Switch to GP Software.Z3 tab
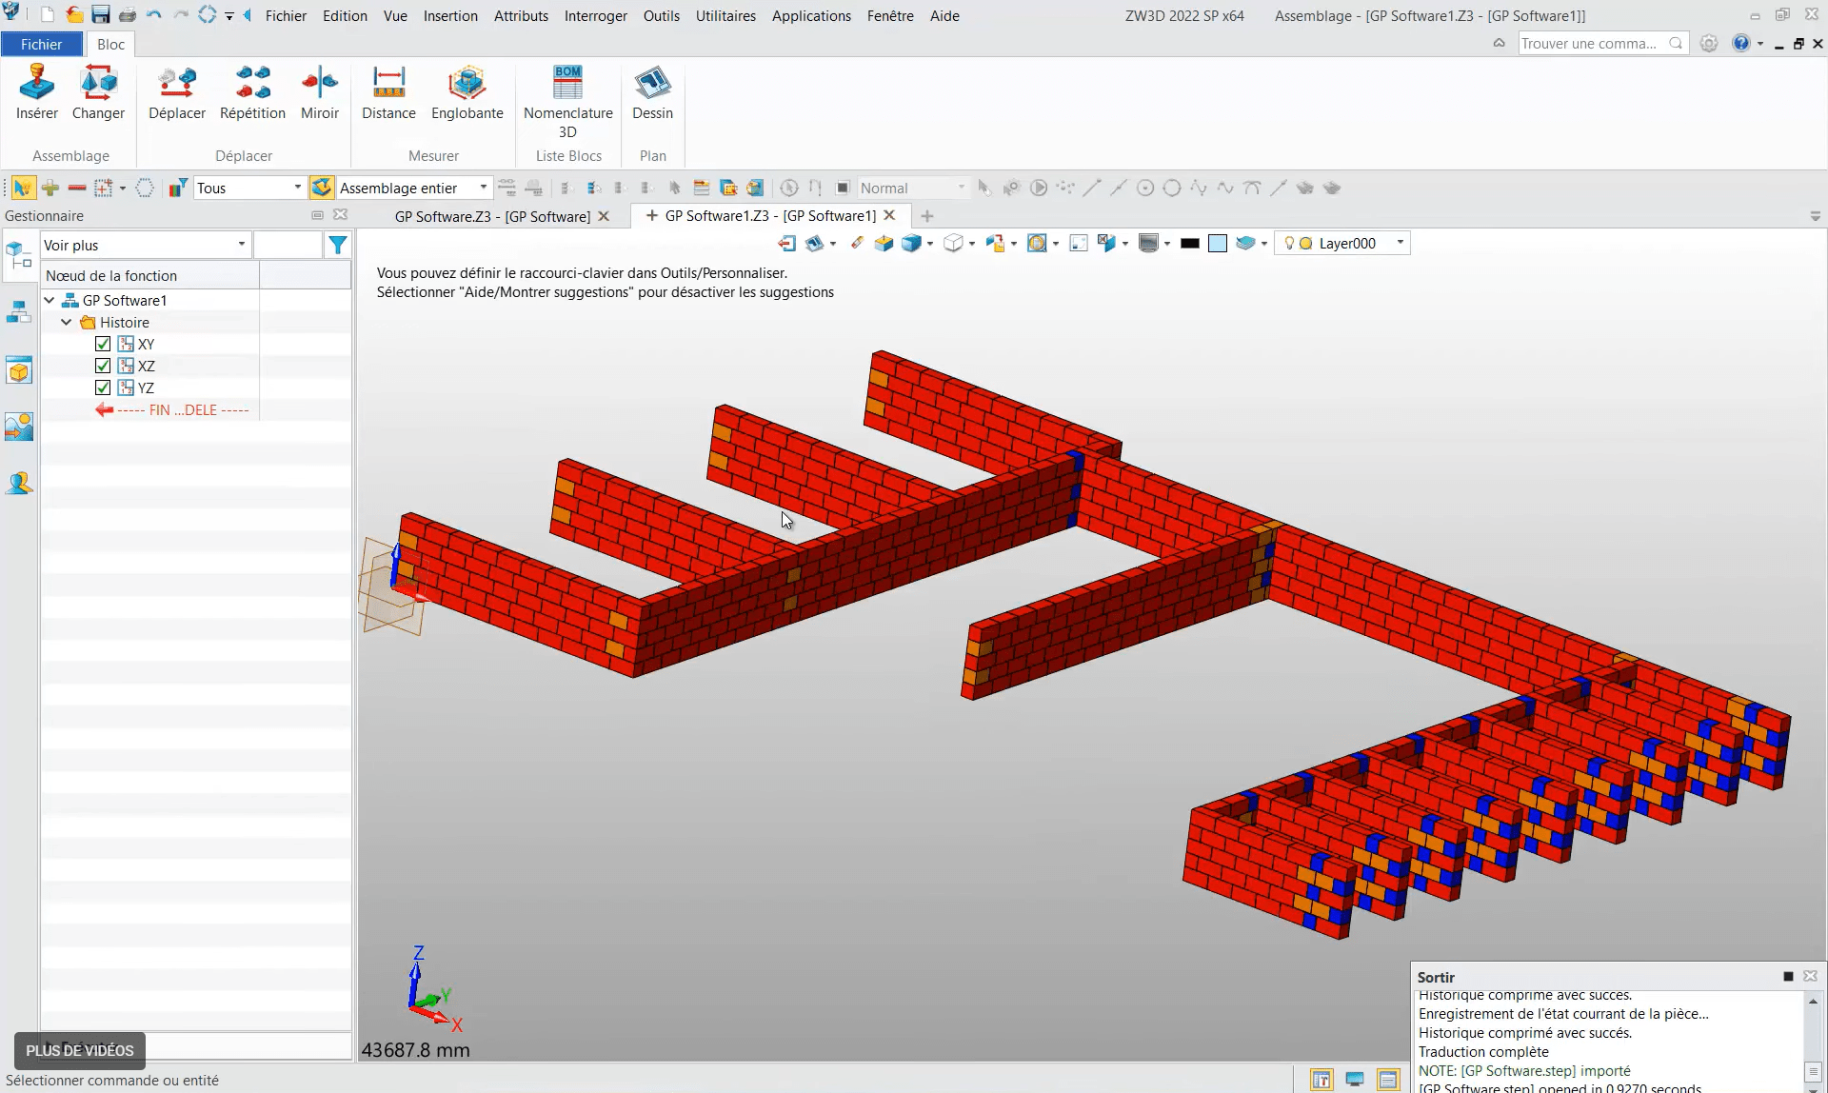Image resolution: width=1828 pixels, height=1093 pixels. [x=492, y=217]
